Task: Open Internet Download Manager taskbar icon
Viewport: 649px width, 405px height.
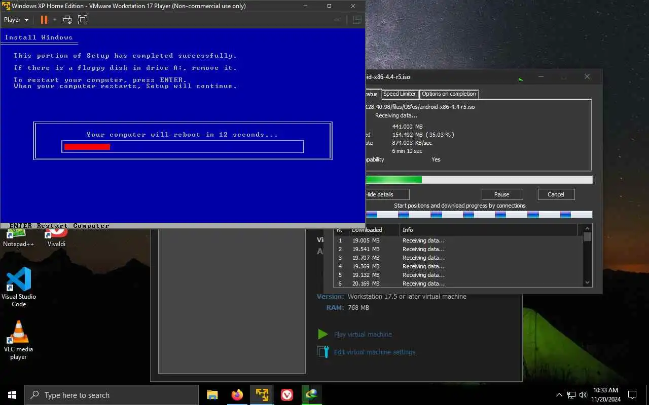Action: click(x=311, y=395)
